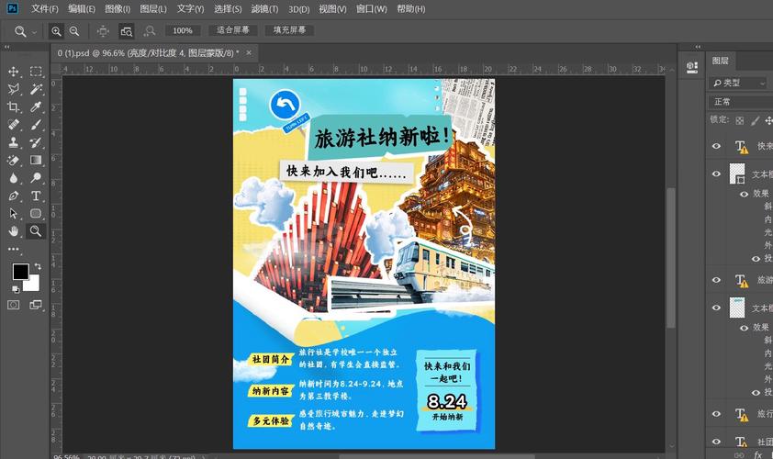Select the Blur tool
773x459 pixels.
tap(13, 178)
